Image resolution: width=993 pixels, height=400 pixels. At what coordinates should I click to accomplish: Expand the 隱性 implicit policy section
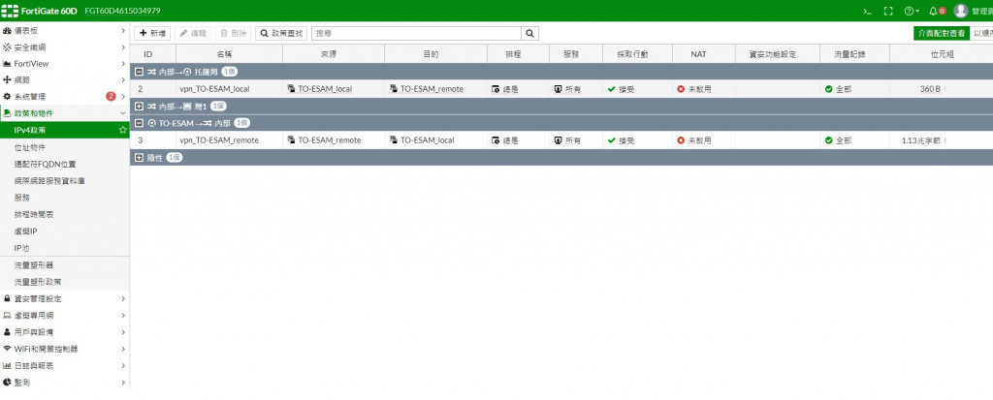click(x=140, y=157)
